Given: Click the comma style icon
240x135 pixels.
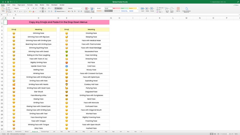Looking at the screenshot, I should coord(75,11).
